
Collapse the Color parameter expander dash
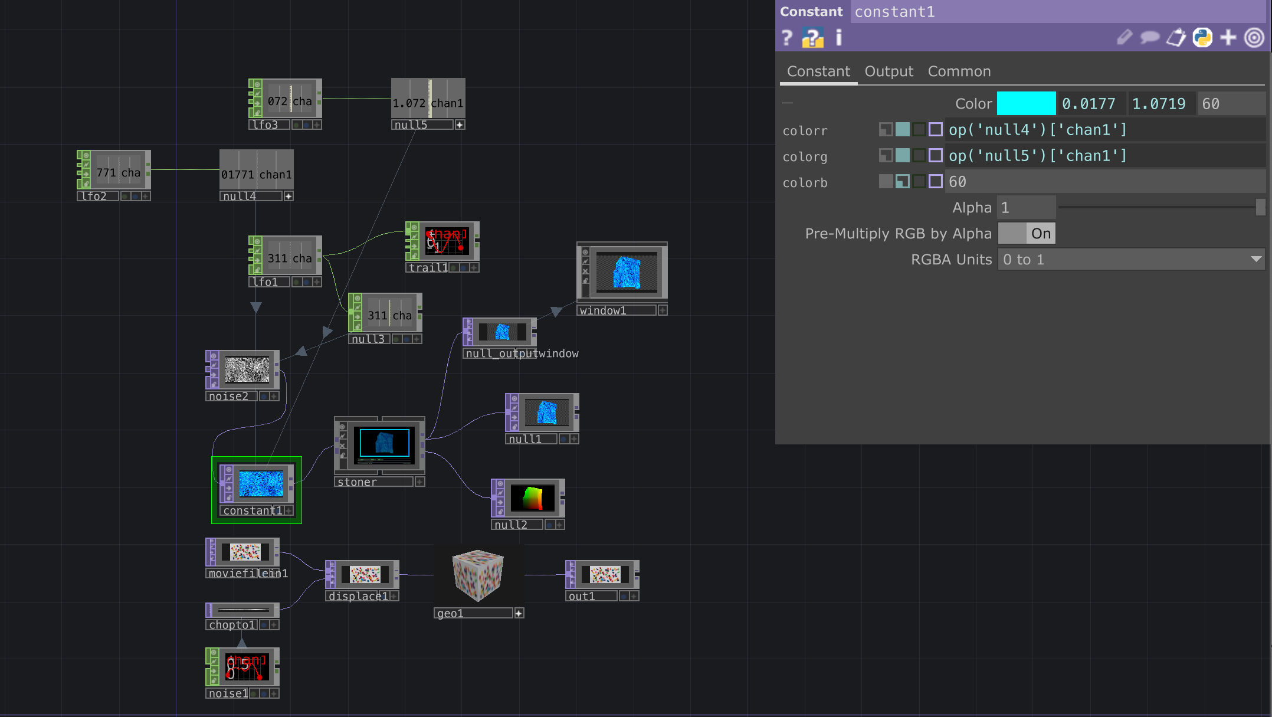(x=788, y=103)
